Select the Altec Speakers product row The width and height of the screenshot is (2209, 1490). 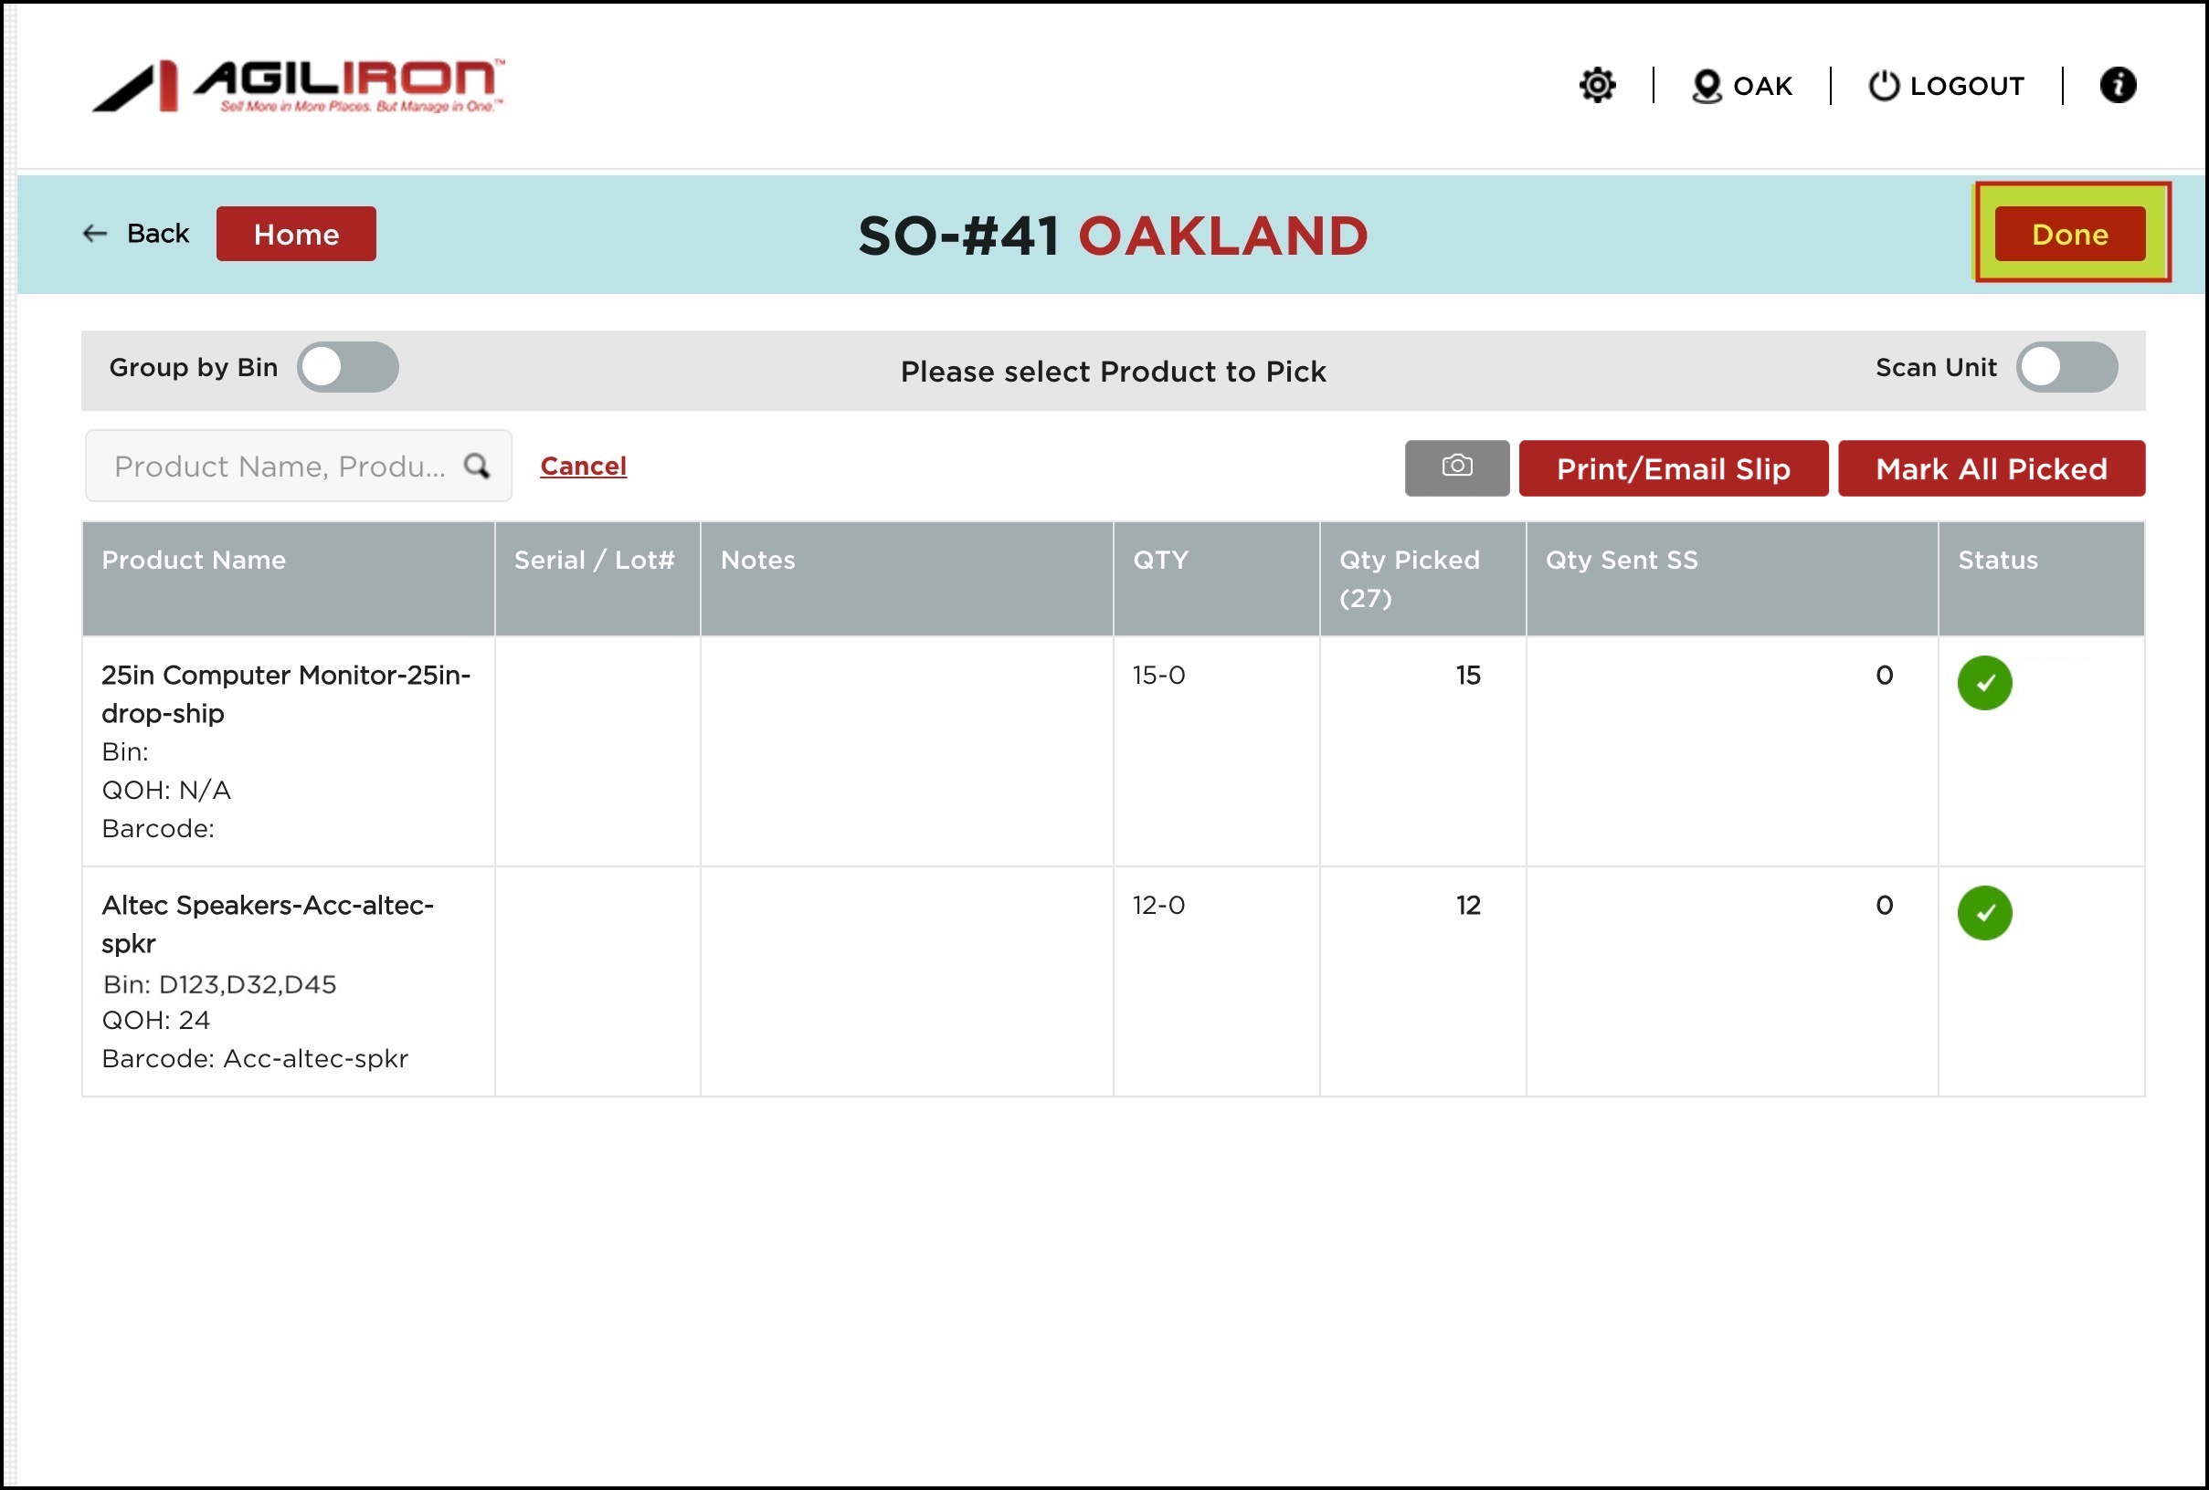click(x=267, y=924)
